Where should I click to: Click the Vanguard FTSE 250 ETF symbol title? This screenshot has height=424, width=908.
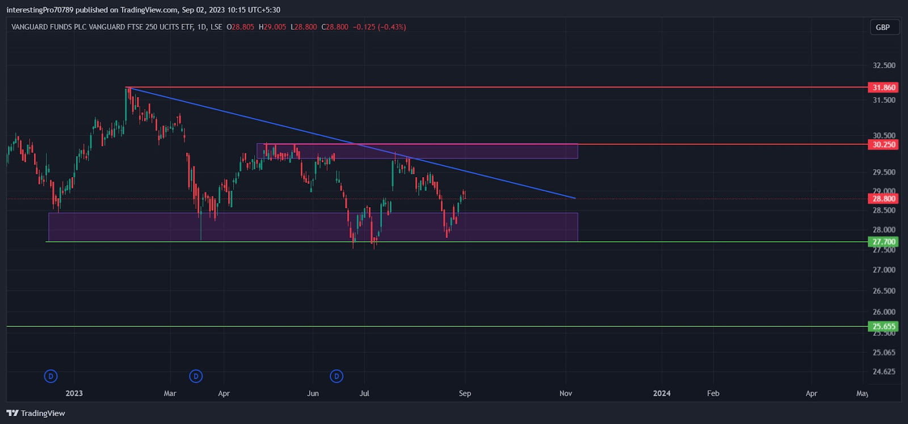[102, 27]
